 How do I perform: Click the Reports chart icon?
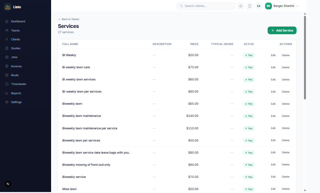point(7,93)
